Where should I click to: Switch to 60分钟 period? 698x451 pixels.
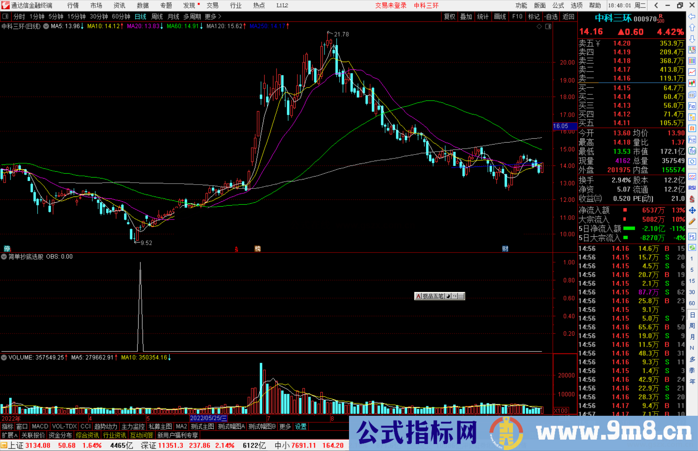[x=121, y=16]
